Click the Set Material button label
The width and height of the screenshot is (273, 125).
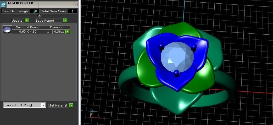coord(58,105)
